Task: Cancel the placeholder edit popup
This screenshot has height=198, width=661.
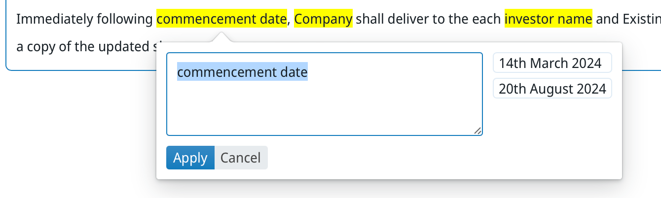Action: pyautogui.click(x=241, y=158)
